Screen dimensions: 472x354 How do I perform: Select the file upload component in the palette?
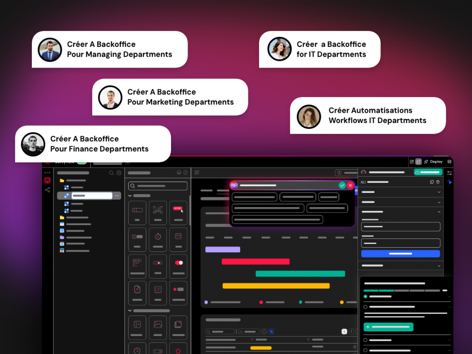point(137,290)
